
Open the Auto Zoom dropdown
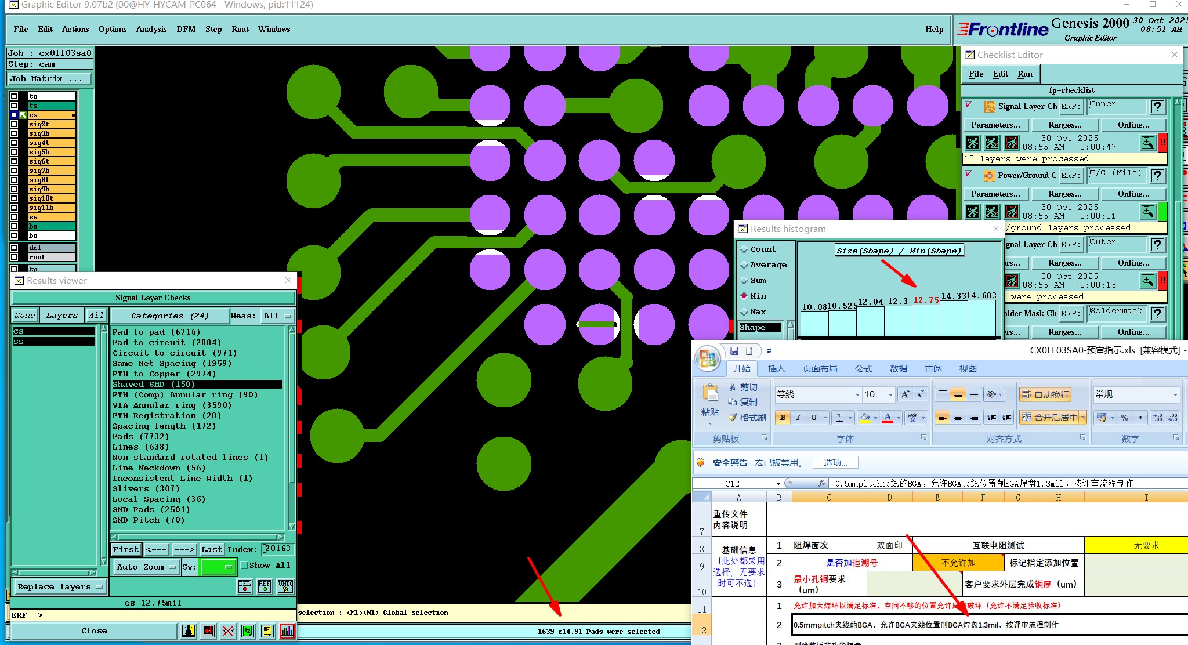[x=146, y=567]
